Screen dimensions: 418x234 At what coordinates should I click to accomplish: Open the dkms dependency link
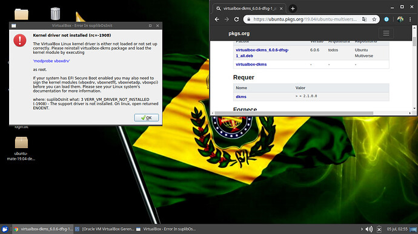(x=241, y=97)
